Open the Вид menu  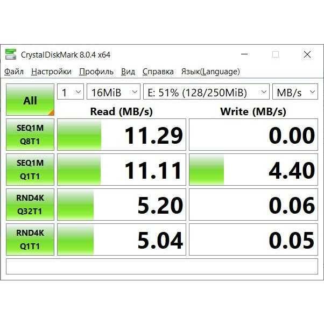point(128,72)
